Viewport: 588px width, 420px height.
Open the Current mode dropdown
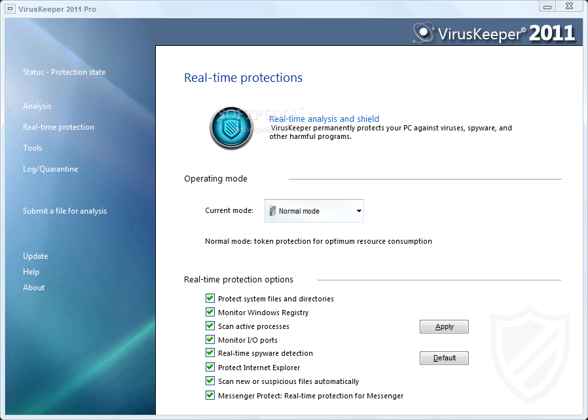point(314,211)
